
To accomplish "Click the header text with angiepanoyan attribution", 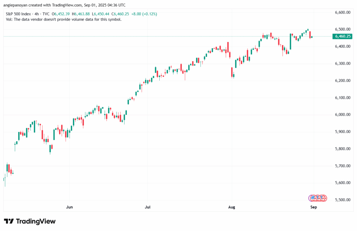I will [x=64, y=5].
